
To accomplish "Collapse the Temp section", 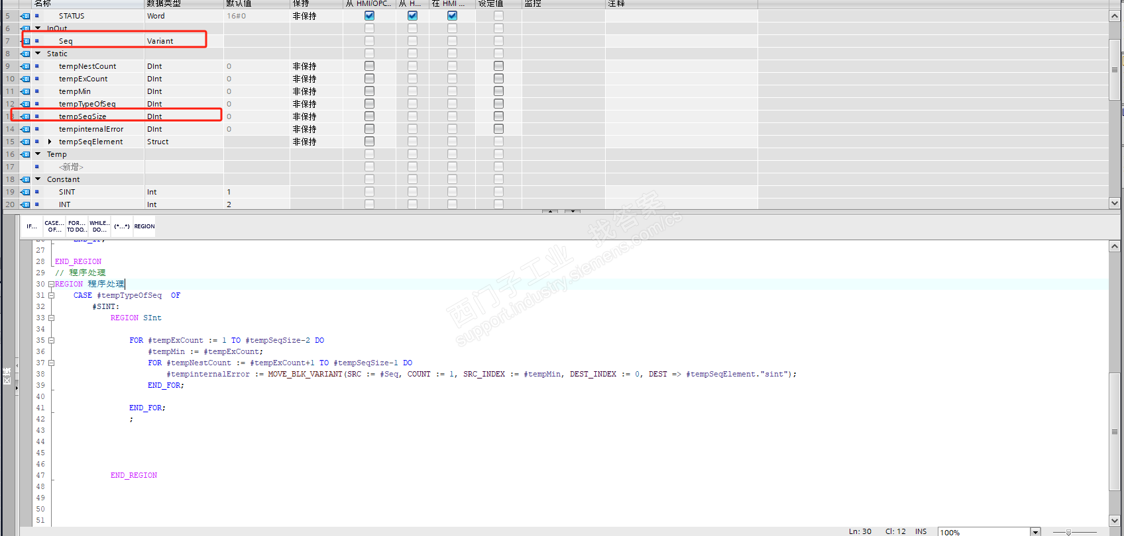I will [x=38, y=154].
